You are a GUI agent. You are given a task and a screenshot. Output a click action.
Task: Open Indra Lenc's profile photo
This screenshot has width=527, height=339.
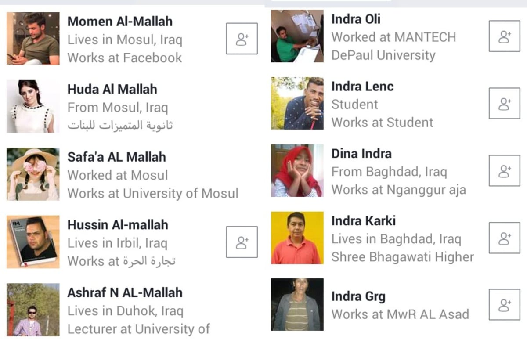click(x=297, y=103)
